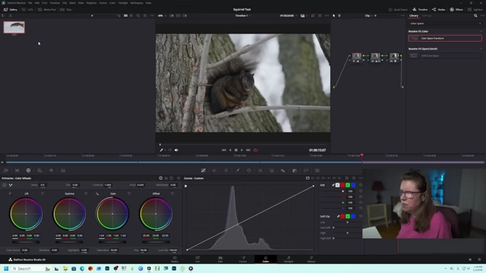Image resolution: width=486 pixels, height=273 pixels.
Task: Stop playback in viewer
Action: pos(236,150)
